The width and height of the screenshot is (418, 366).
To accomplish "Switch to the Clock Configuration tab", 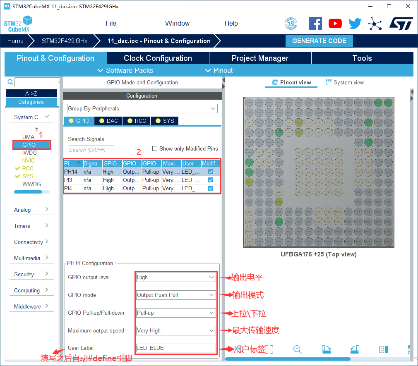I will coord(158,58).
